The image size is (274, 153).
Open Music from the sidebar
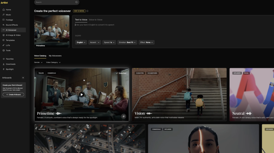pyautogui.click(x=8, y=15)
